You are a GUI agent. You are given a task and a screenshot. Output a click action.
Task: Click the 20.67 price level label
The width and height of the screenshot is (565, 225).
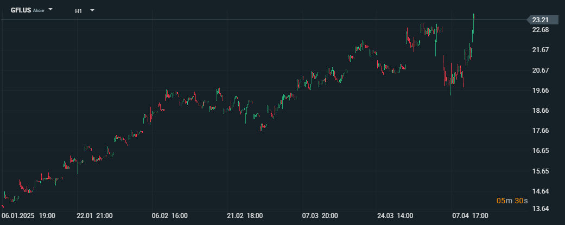click(540, 70)
